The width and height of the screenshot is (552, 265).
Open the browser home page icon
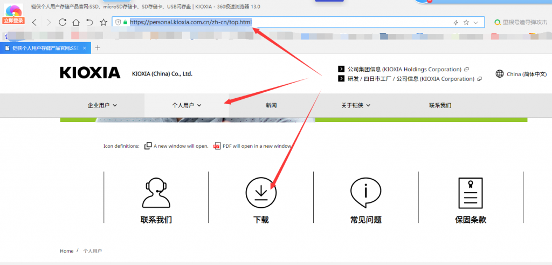click(75, 22)
